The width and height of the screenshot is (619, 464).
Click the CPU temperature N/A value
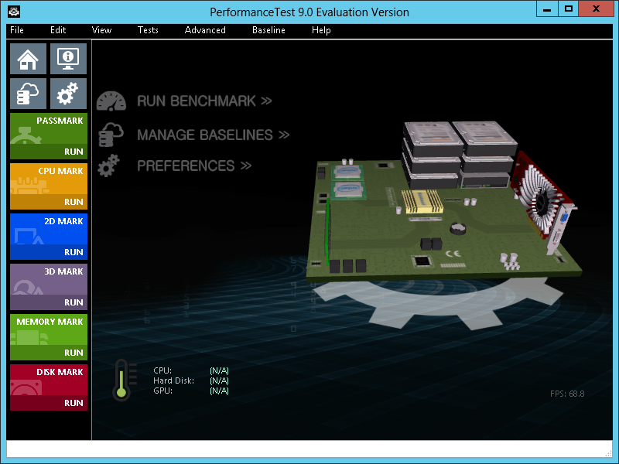pyautogui.click(x=219, y=370)
